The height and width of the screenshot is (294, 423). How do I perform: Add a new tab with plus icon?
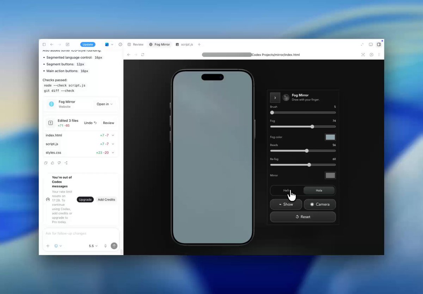[x=199, y=44]
